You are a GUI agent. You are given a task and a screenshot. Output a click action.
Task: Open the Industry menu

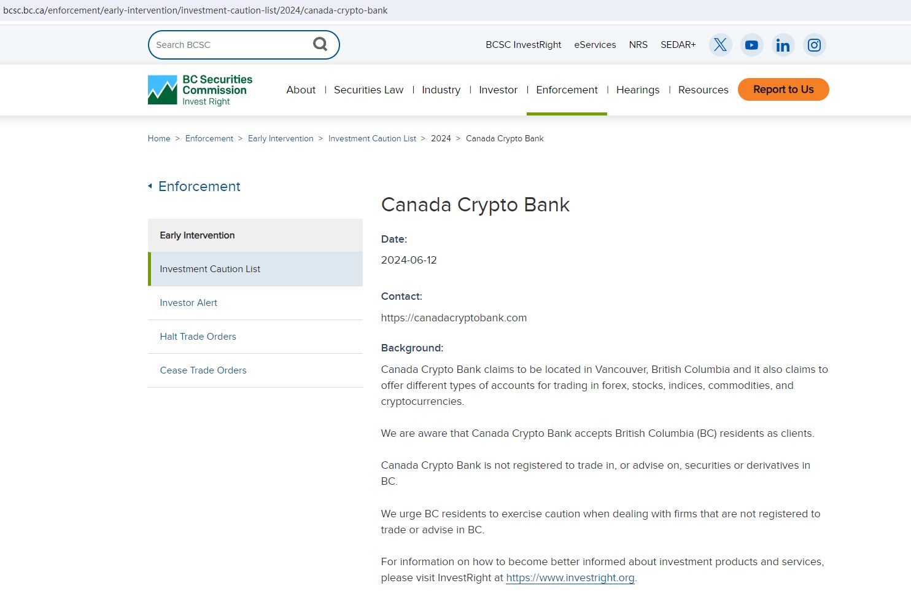tap(441, 90)
